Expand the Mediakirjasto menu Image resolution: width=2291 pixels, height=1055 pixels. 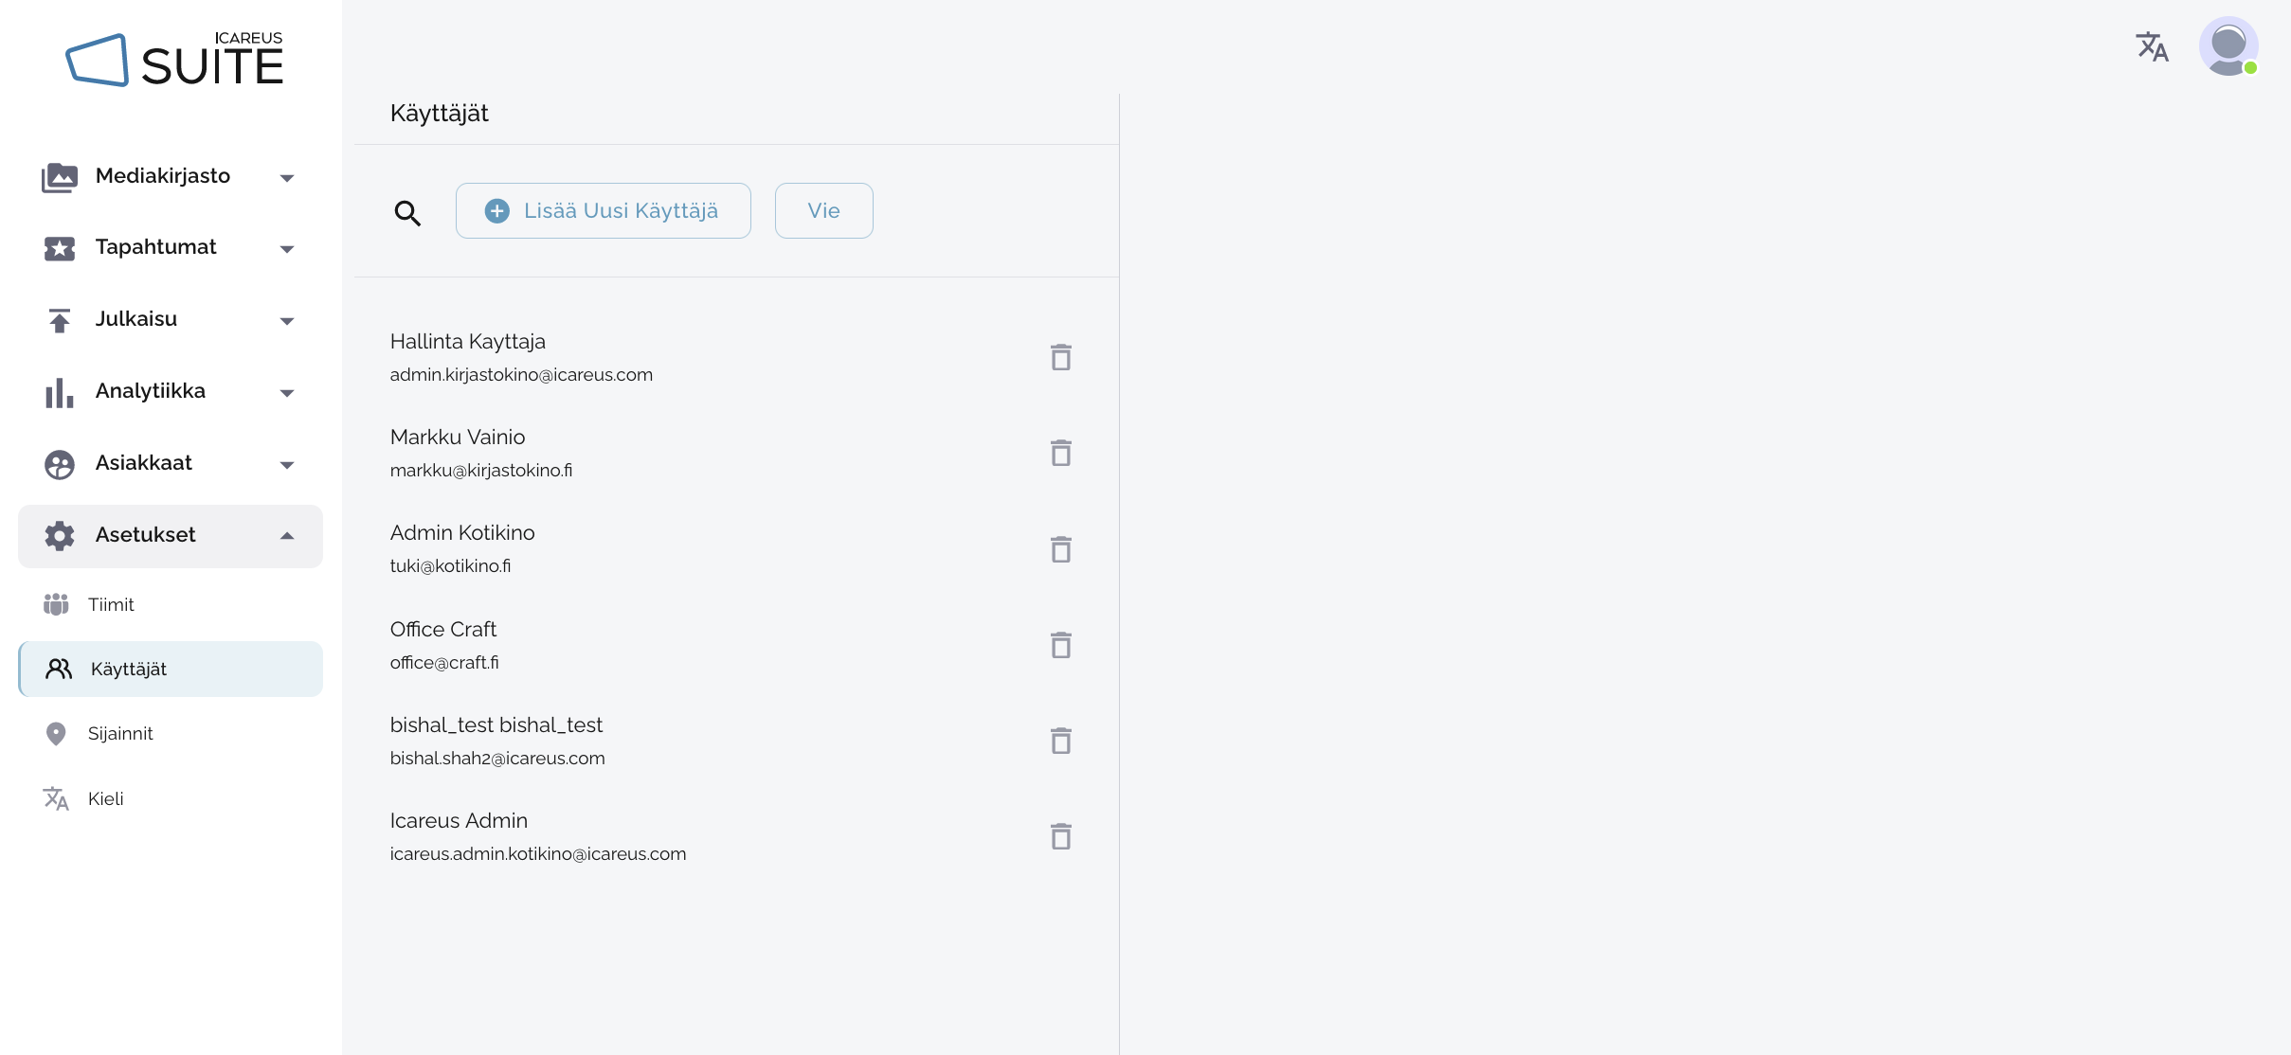click(171, 177)
